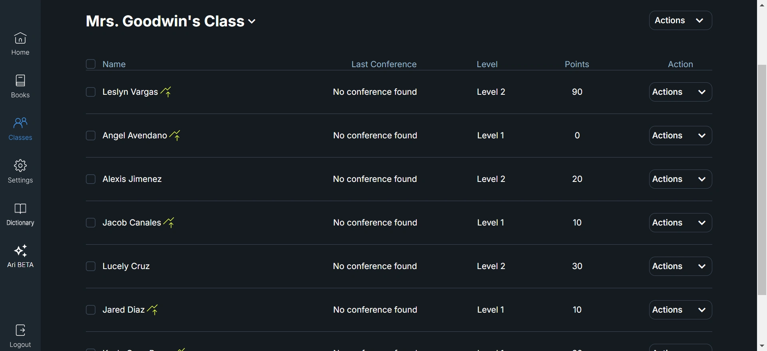Open Actions menu for Jared Diaz
This screenshot has height=351, width=767.
point(680,310)
